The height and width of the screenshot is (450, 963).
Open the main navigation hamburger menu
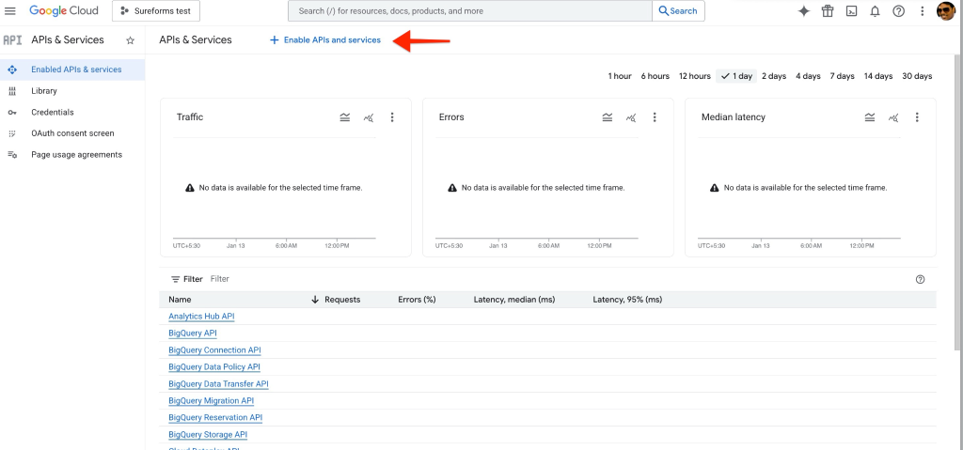[11, 11]
